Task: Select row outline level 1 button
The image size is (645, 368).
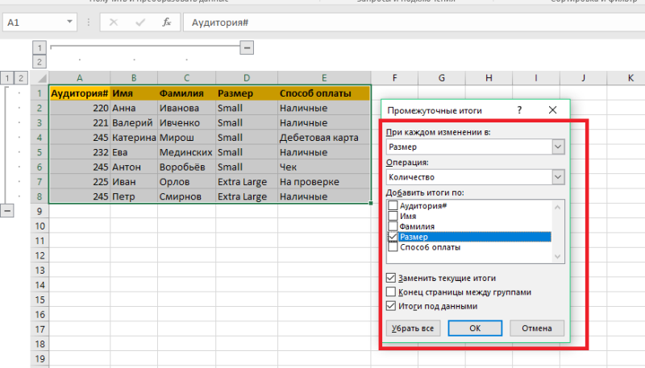Action: [7, 77]
